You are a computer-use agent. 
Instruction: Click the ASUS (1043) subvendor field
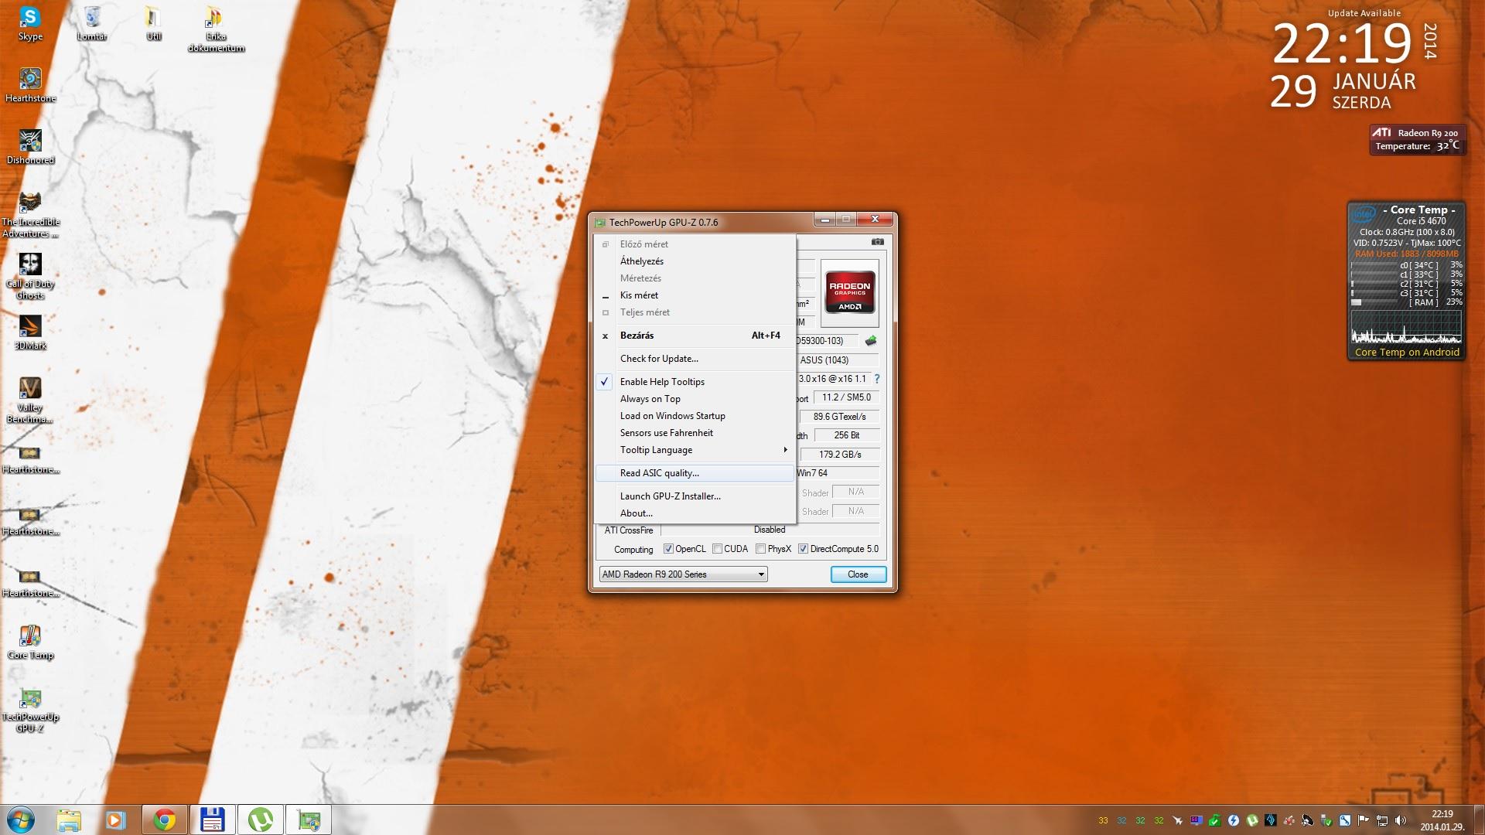click(838, 360)
